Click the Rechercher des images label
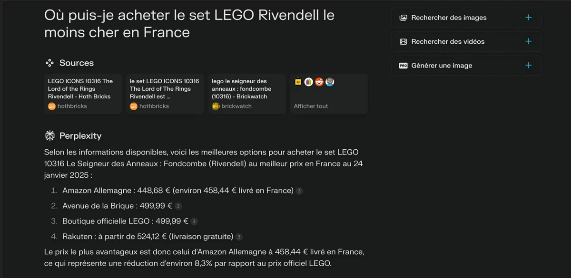 [x=449, y=18]
